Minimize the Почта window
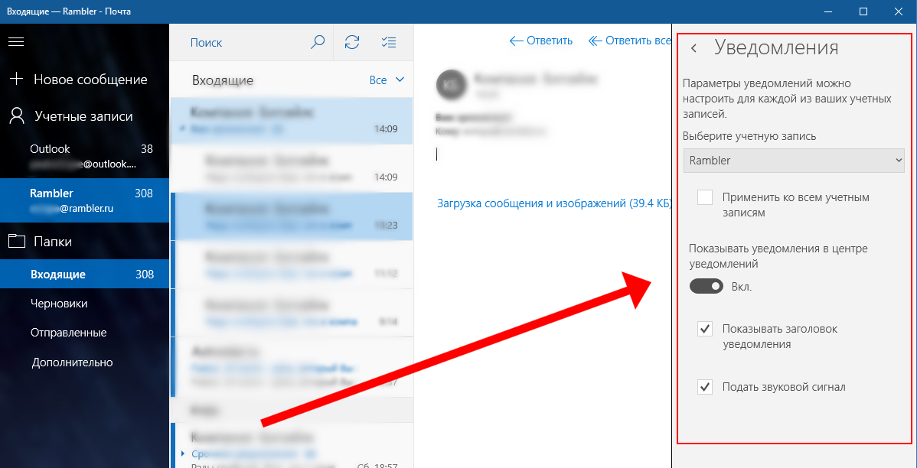 [827, 11]
